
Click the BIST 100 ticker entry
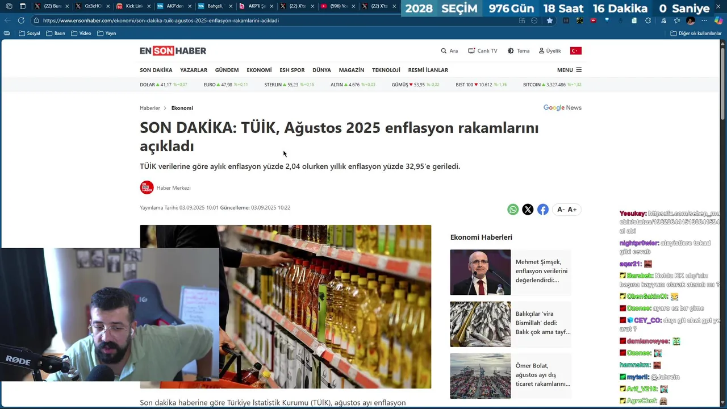pyautogui.click(x=481, y=85)
